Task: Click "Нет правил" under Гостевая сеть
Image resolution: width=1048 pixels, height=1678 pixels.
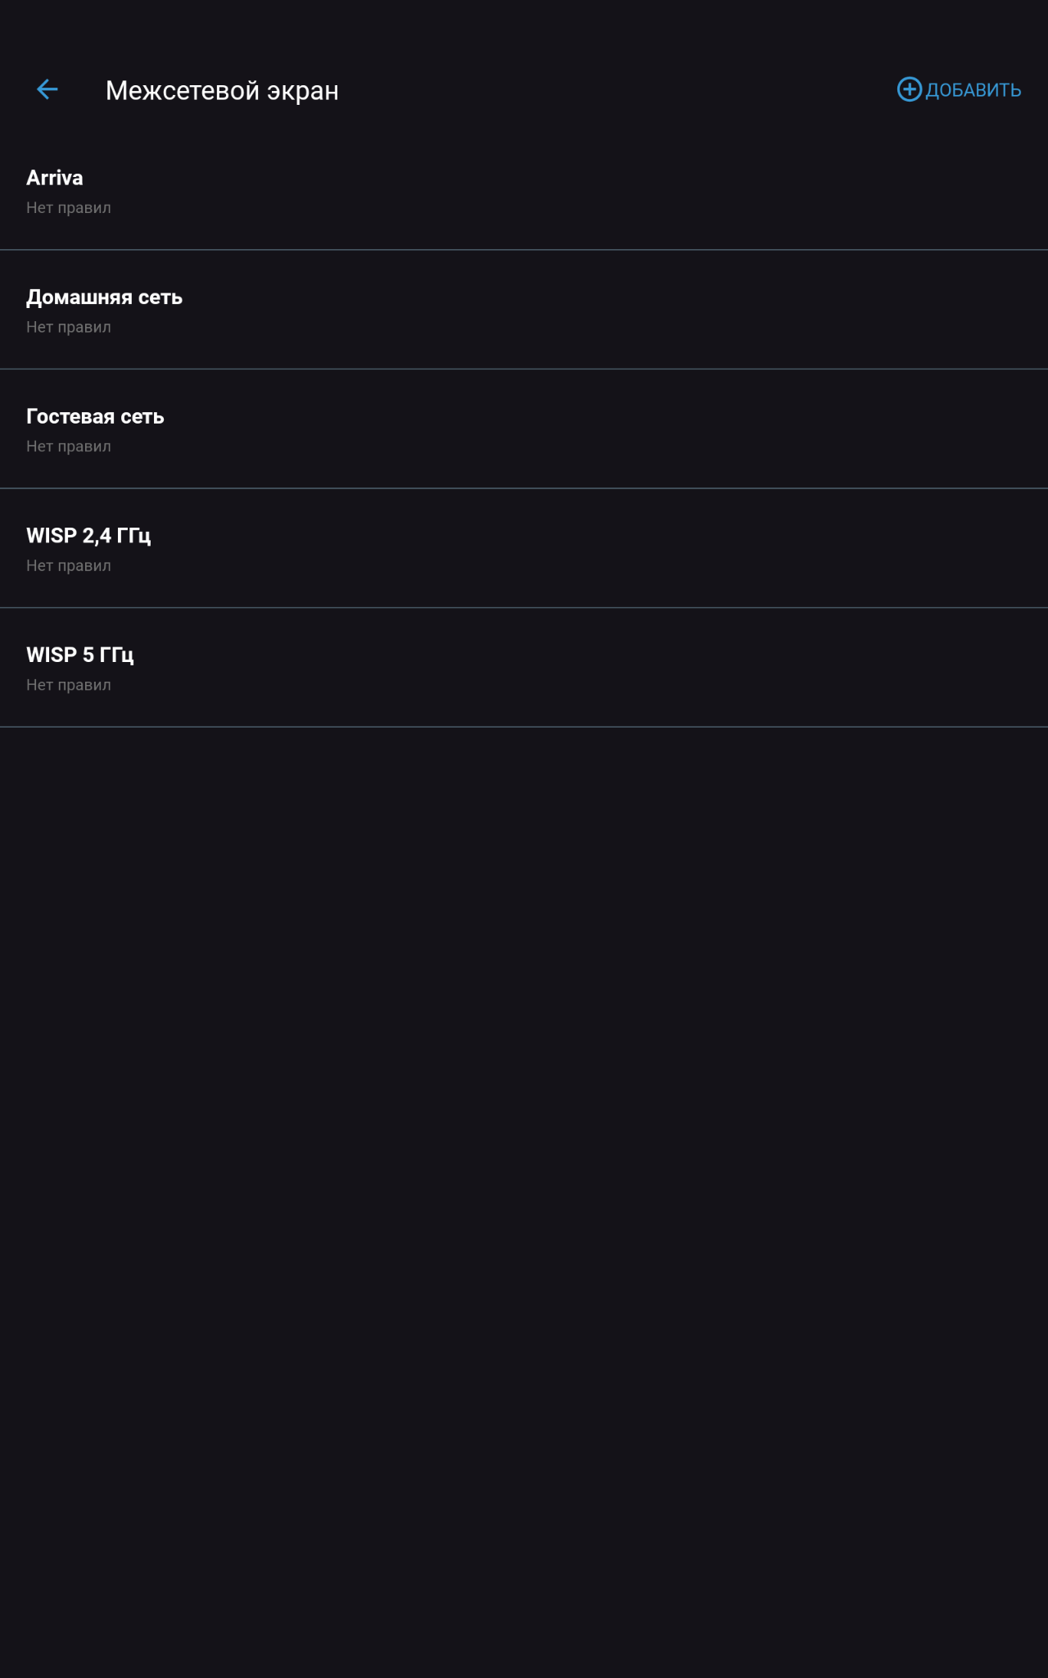Action: click(x=69, y=447)
